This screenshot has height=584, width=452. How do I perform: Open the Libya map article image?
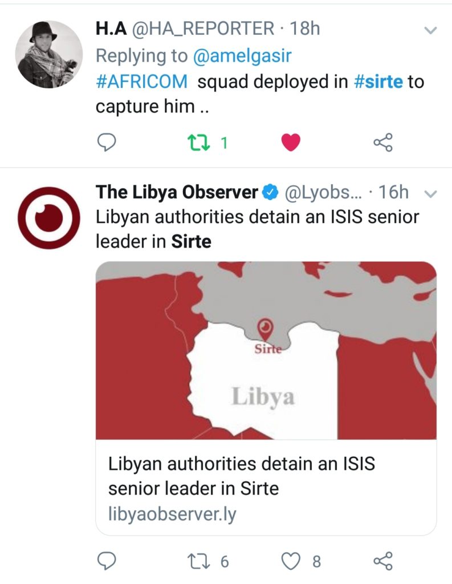(266, 350)
